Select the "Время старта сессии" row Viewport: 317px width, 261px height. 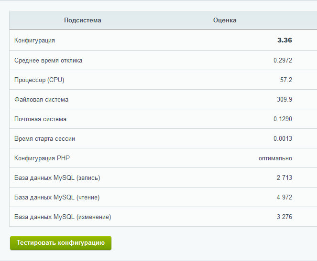pyautogui.click(x=44, y=139)
